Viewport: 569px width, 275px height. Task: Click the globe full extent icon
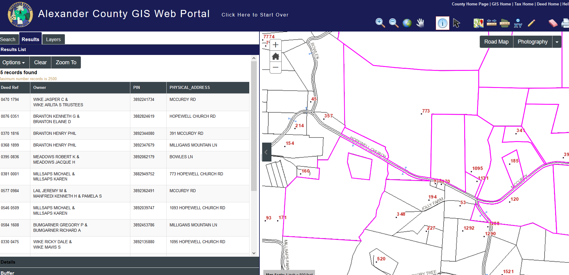(407, 23)
